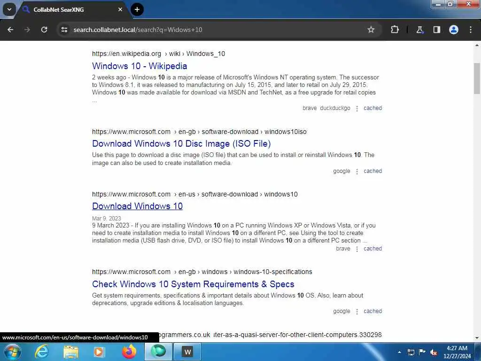The image size is (481, 361).
Task: View site information icon in address bar
Action: point(64,30)
